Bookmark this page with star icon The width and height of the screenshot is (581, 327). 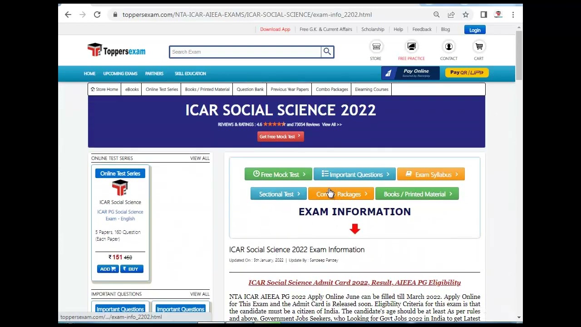click(x=466, y=15)
